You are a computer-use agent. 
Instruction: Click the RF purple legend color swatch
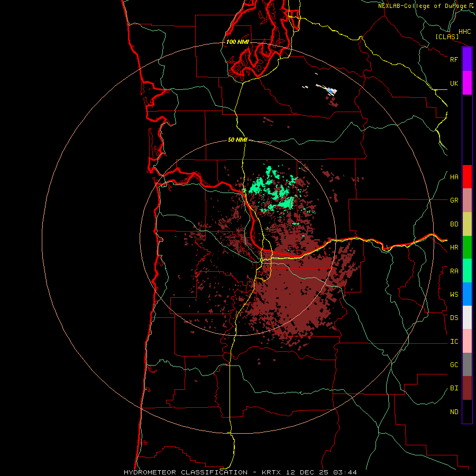[x=467, y=59]
